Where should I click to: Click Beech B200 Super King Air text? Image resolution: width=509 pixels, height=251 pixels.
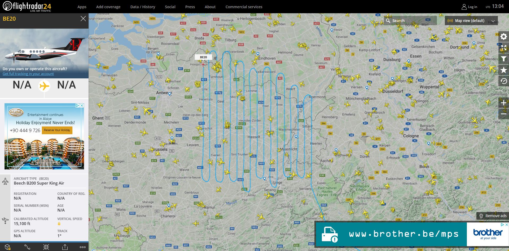39,183
